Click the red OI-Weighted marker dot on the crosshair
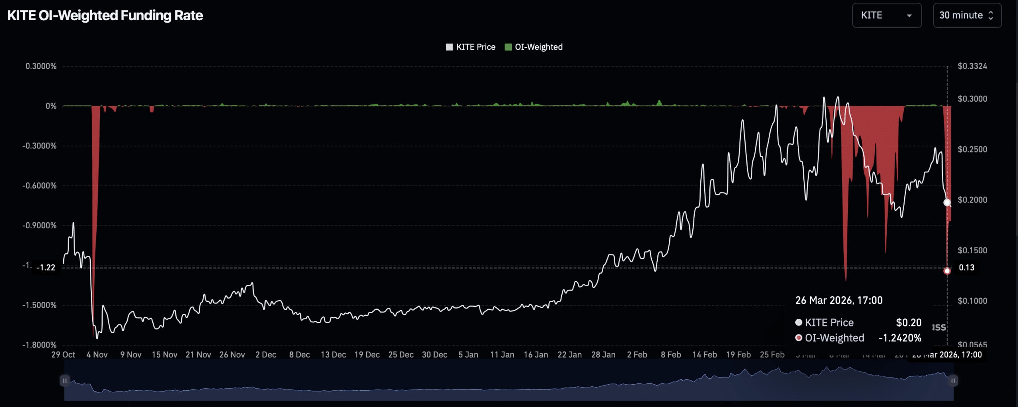The width and height of the screenshot is (1018, 407). pyautogui.click(x=947, y=271)
